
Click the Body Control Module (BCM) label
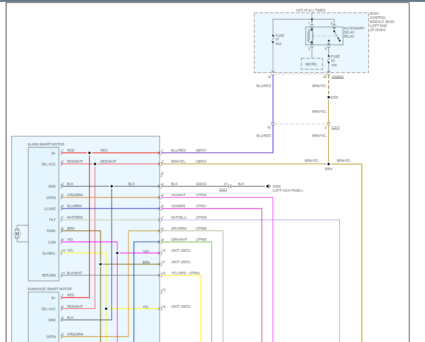pos(382,22)
